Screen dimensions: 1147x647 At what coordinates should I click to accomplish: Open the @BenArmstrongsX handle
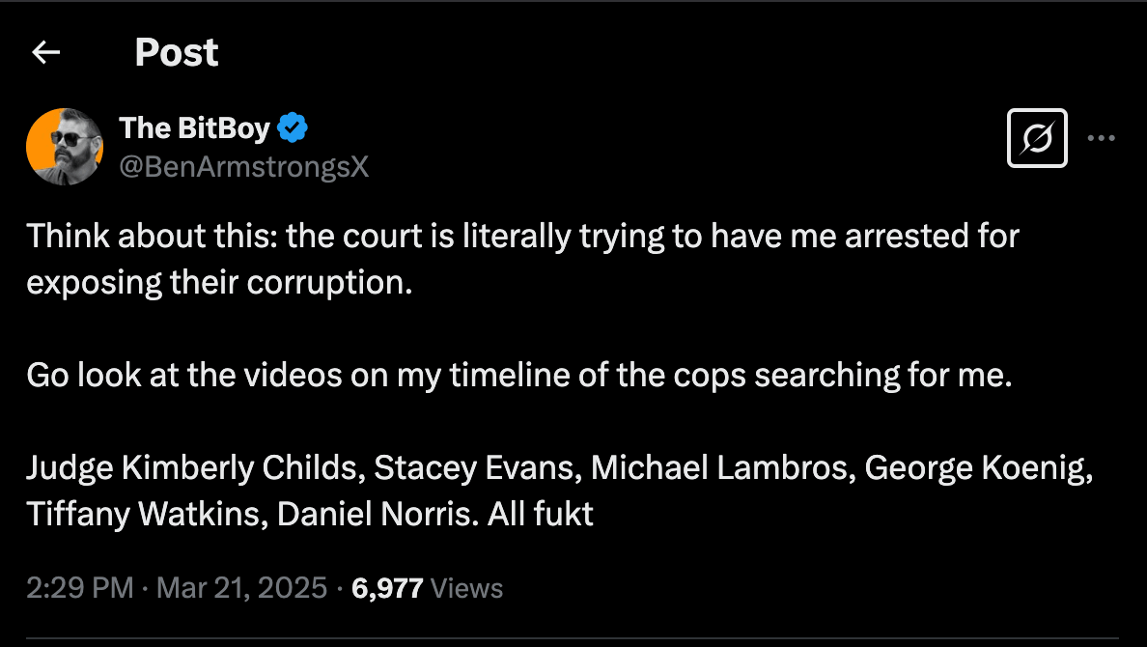243,166
